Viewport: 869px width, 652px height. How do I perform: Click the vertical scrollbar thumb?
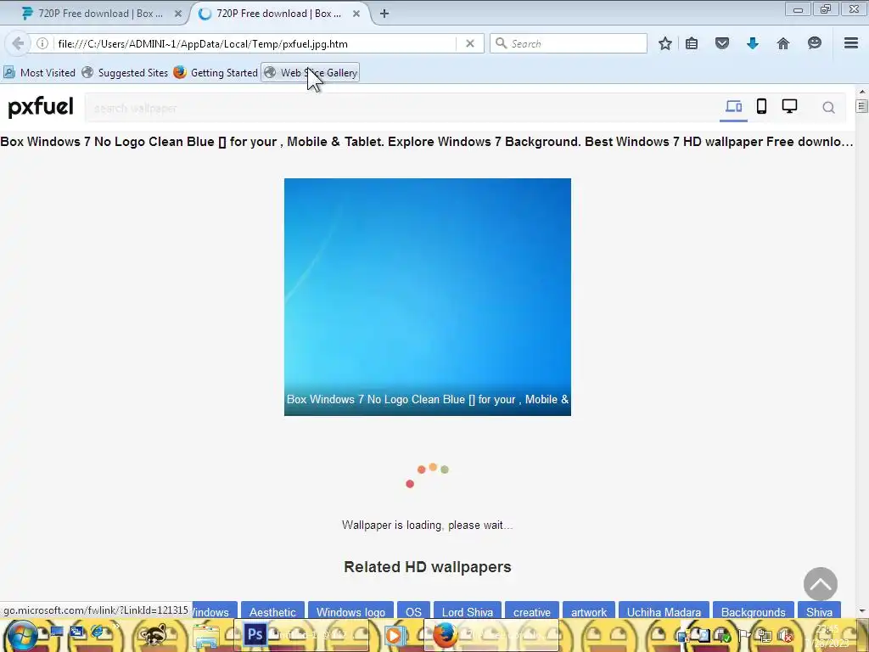[x=862, y=106]
